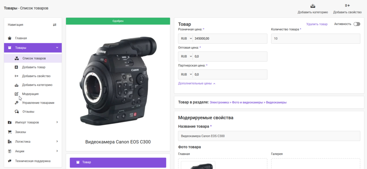The width and height of the screenshot is (367, 169).
Task: Select Добавить товар in sidebar
Action: [x=33, y=67]
